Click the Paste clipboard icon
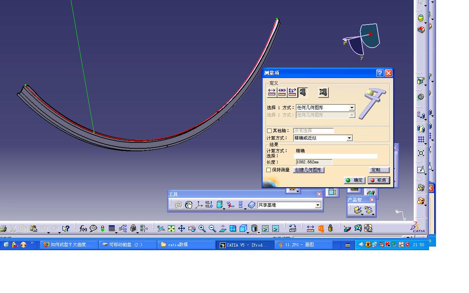The image size is (469, 293). 33,229
